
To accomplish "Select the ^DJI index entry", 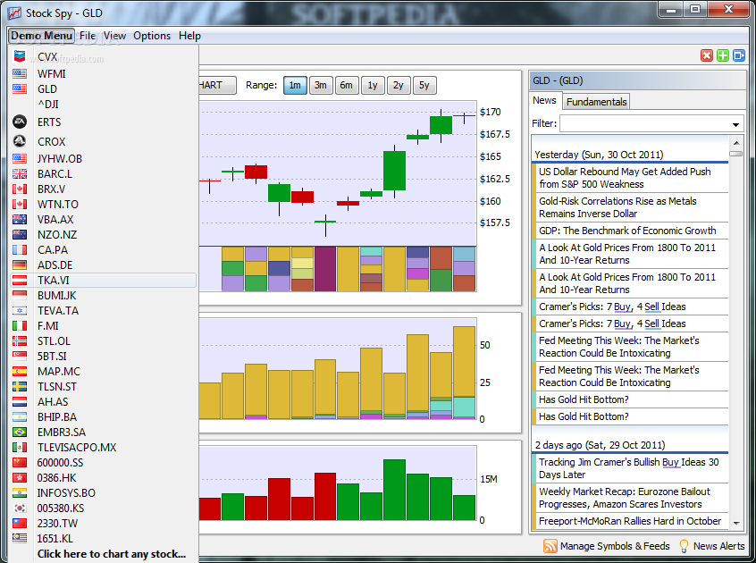I will [103, 105].
